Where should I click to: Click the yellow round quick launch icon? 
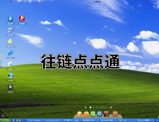tap(17, 120)
